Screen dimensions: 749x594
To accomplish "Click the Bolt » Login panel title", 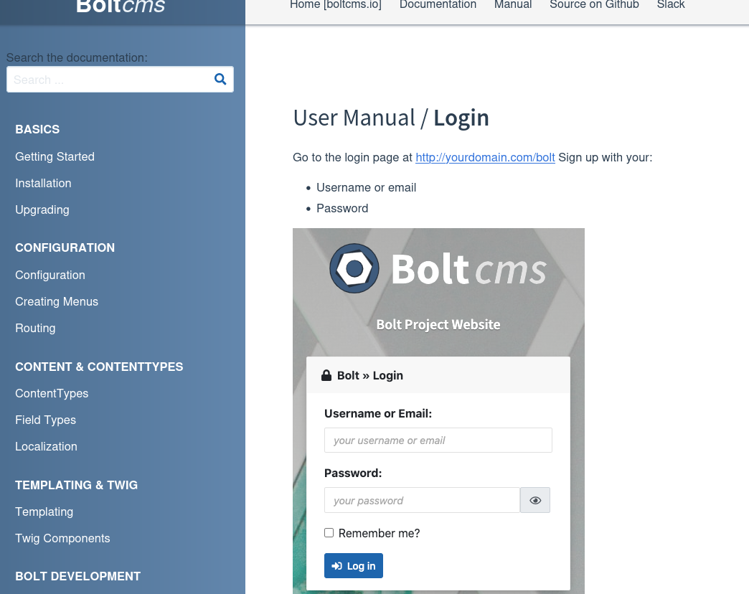I will click(x=370, y=375).
